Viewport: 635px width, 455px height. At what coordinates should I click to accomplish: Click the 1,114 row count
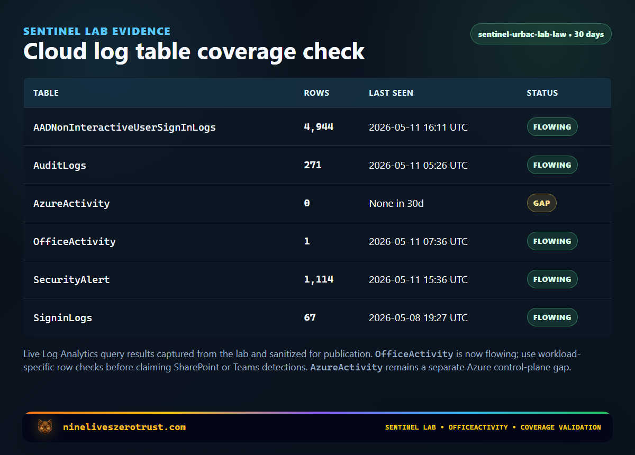click(319, 279)
